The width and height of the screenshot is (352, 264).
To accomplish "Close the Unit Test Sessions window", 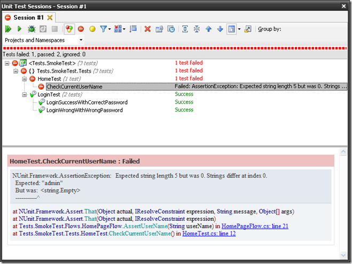I will 343,6.
